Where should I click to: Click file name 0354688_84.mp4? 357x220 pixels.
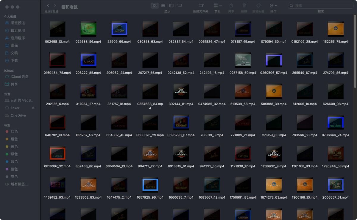pos(150,106)
